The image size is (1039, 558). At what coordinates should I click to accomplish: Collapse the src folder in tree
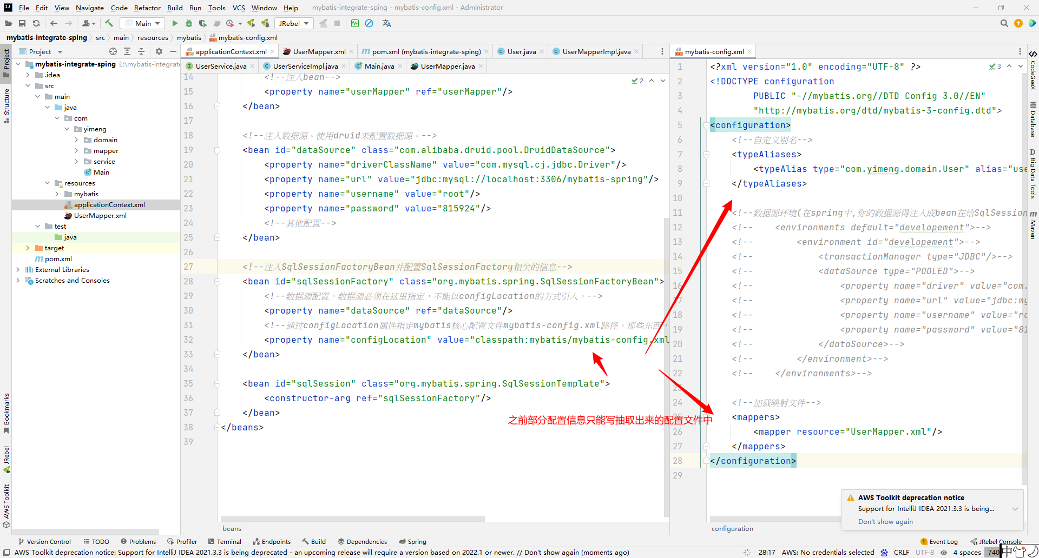click(28, 85)
